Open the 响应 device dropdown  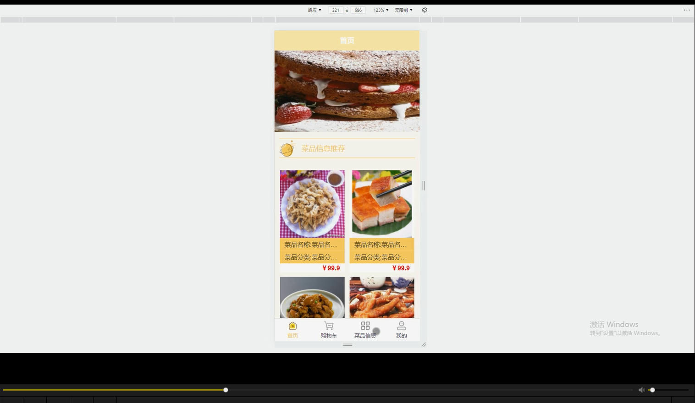[314, 10]
